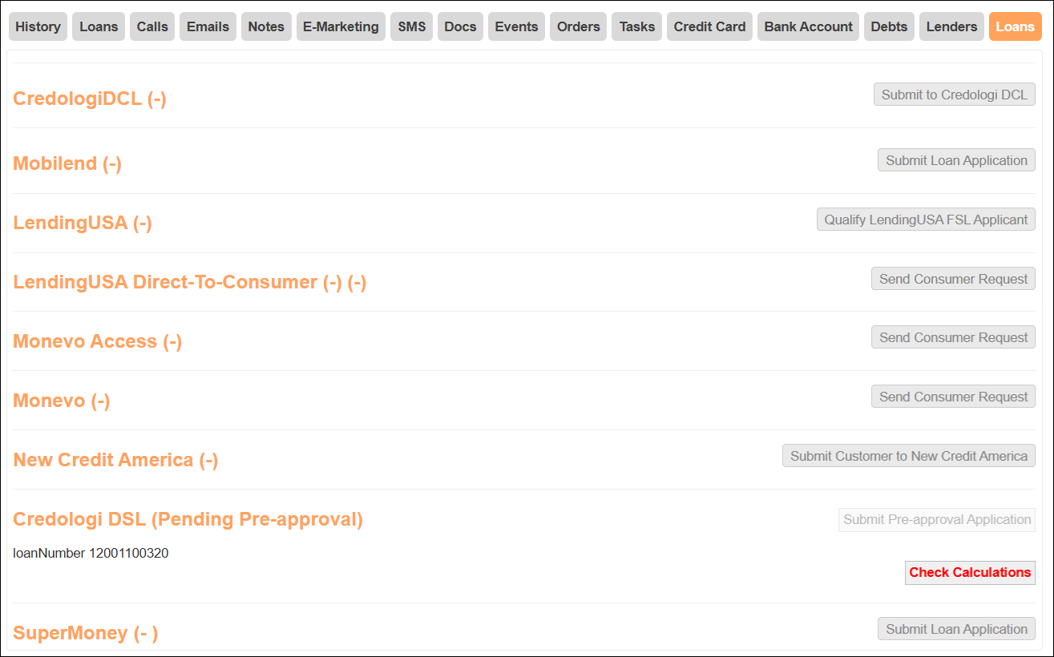Switch to the Docs tab
Image resolution: width=1054 pixels, height=657 pixels.
460,26
